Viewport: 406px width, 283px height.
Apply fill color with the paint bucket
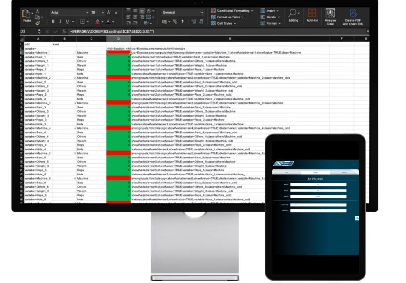click(x=97, y=22)
